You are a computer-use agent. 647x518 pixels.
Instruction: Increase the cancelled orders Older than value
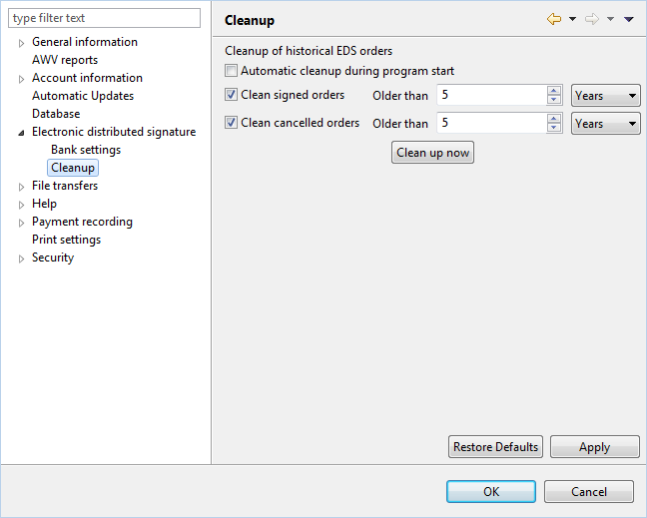coord(554,119)
